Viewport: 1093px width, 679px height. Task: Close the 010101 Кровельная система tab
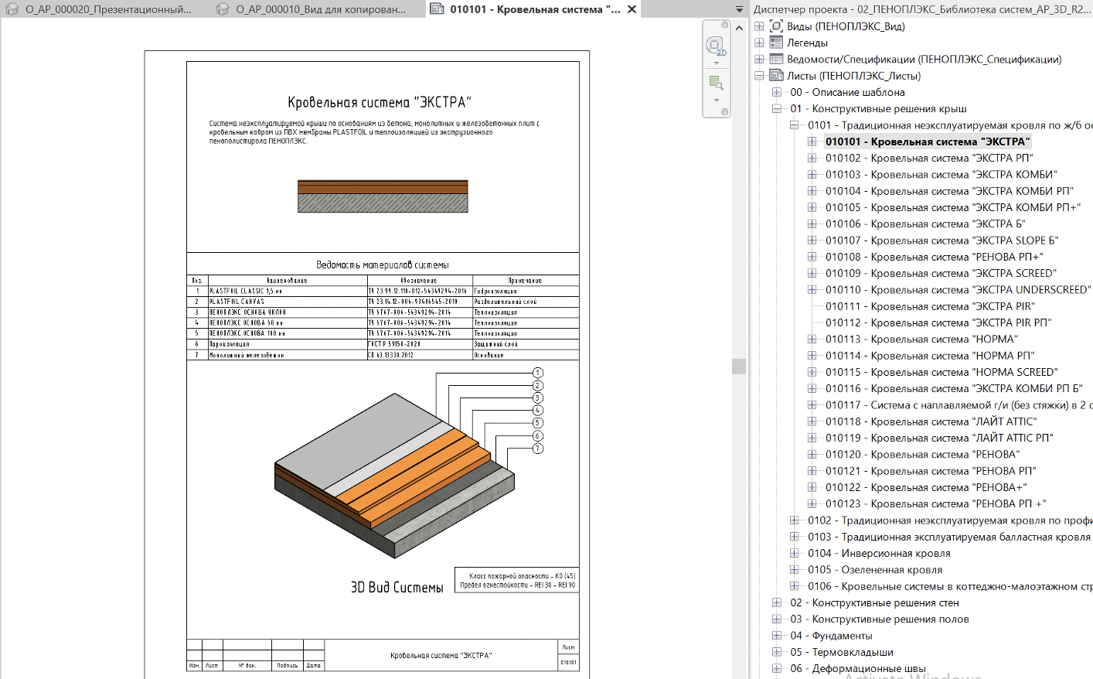[632, 9]
